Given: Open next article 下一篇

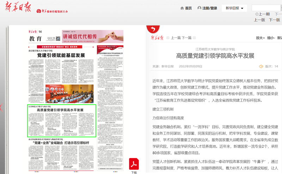Looking at the screenshot, I should 186,38.
